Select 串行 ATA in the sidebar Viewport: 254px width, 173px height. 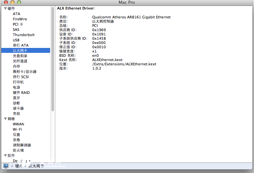pyautogui.click(x=20, y=45)
